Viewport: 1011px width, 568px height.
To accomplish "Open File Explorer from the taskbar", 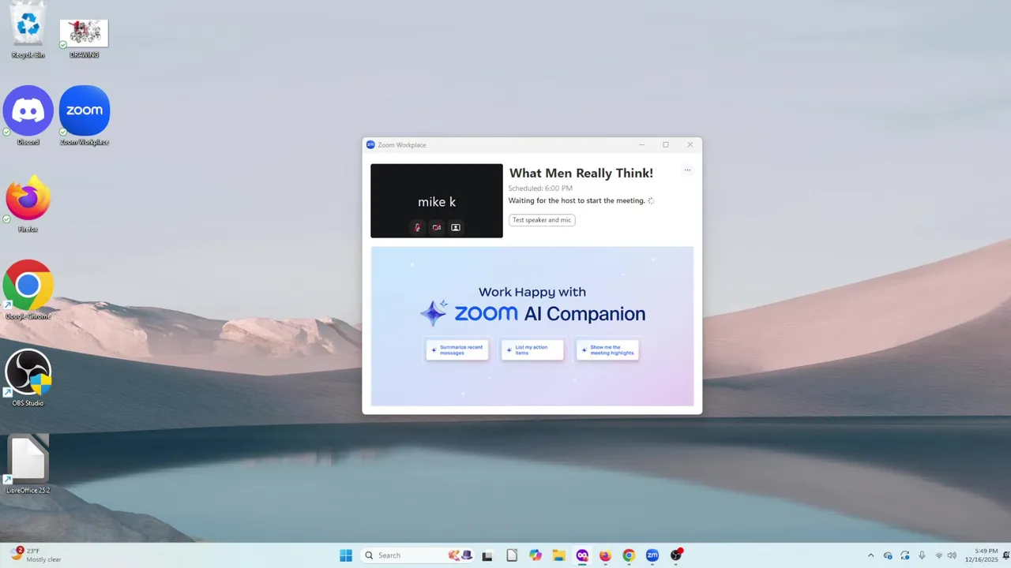I will tap(558, 555).
